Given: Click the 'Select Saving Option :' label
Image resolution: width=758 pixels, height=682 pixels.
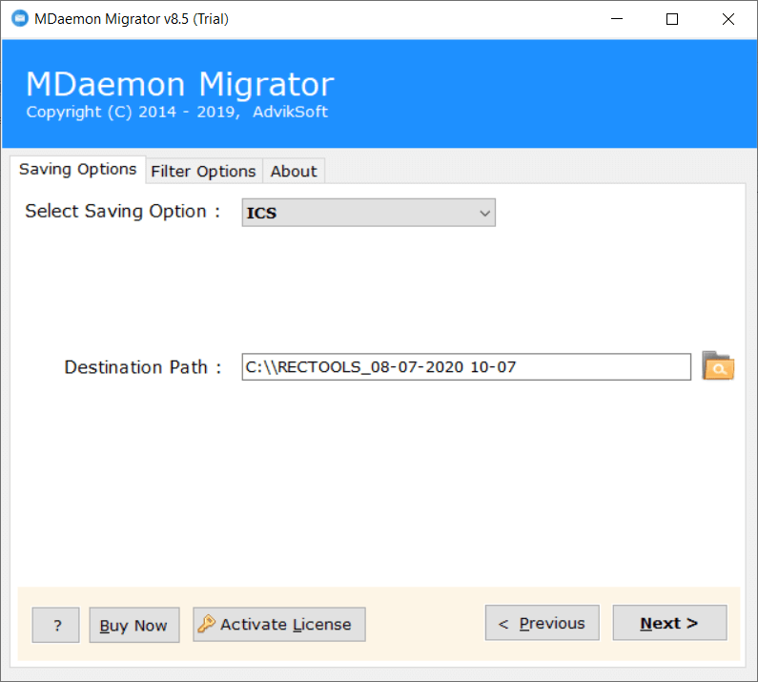Looking at the screenshot, I should [123, 212].
